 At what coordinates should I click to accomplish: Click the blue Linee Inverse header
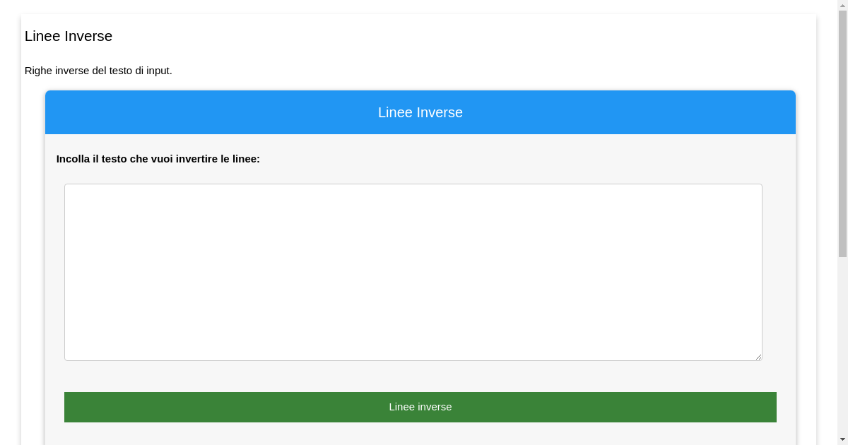(420, 112)
